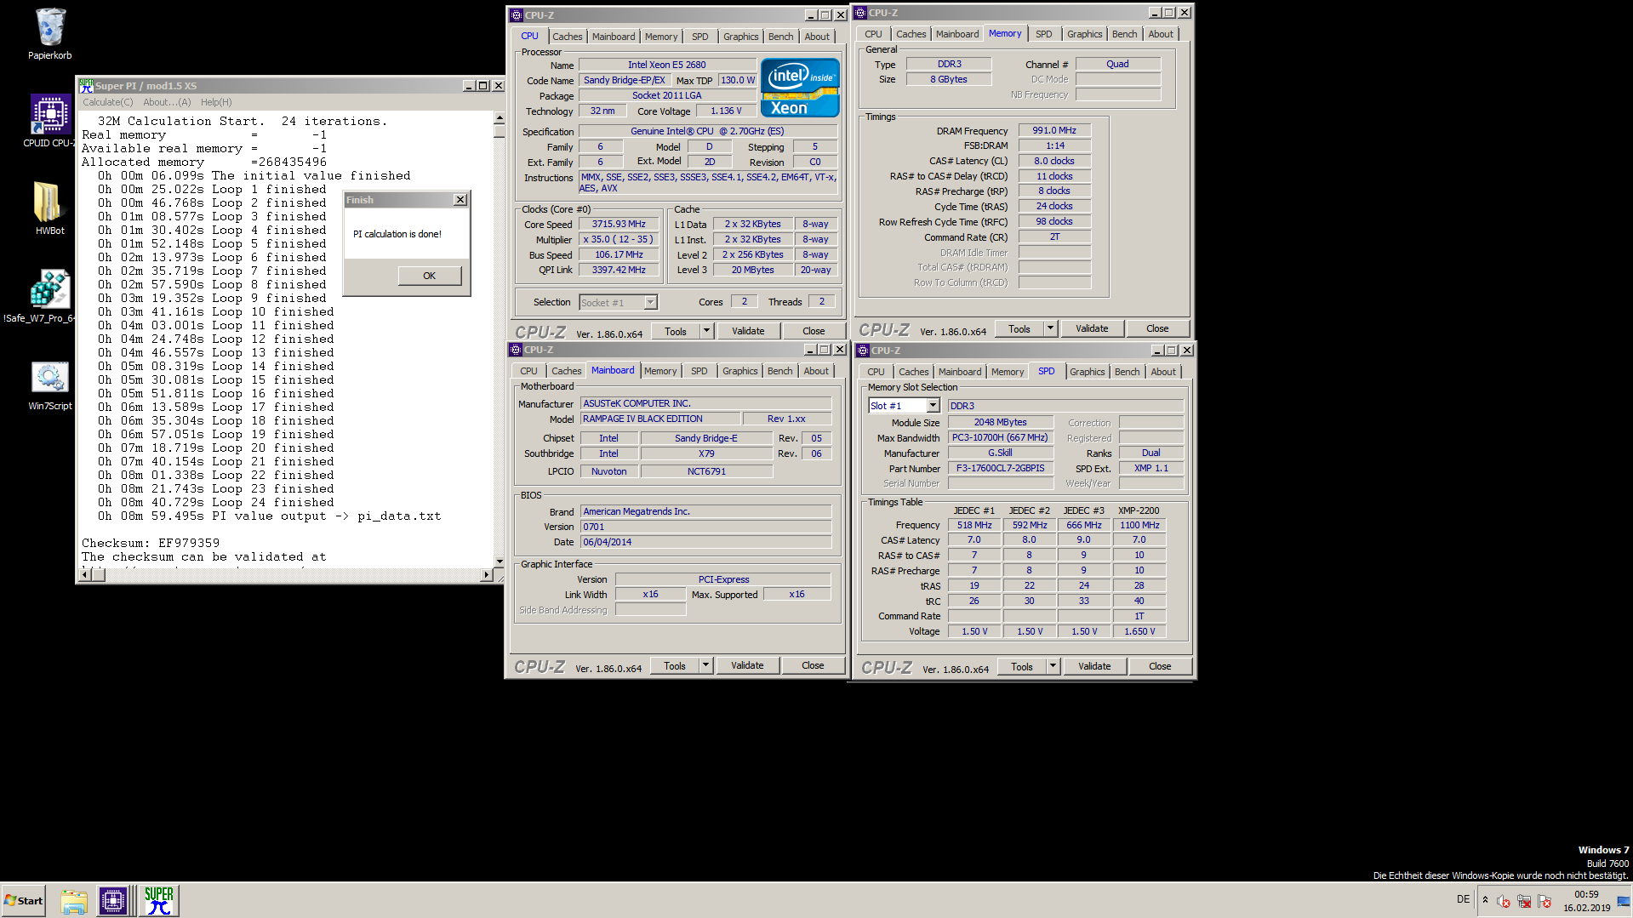The image size is (1633, 918).
Task: Select Mainboard tab in SPD window
Action: pos(960,372)
